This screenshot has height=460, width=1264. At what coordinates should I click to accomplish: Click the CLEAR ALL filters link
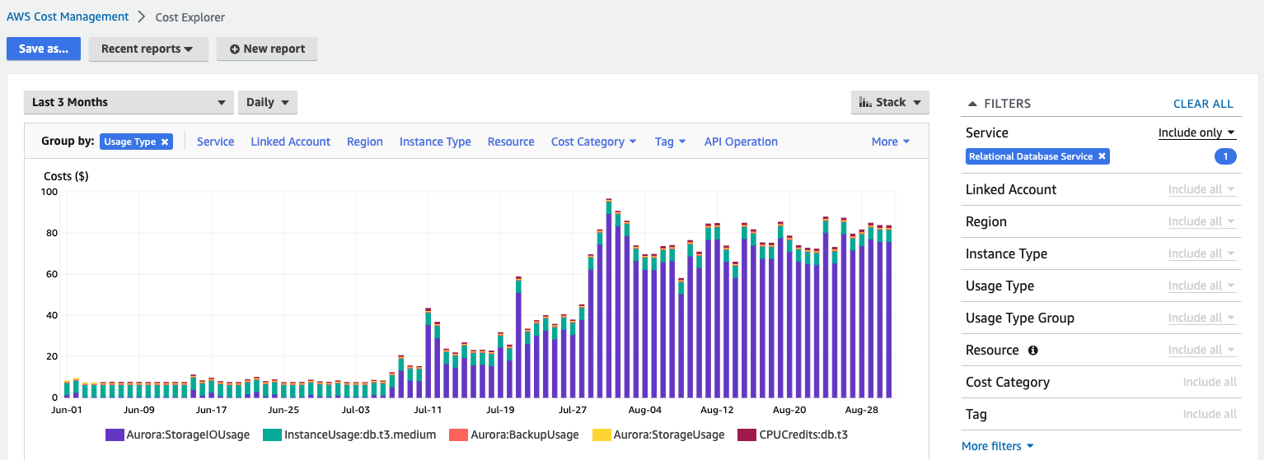point(1203,104)
